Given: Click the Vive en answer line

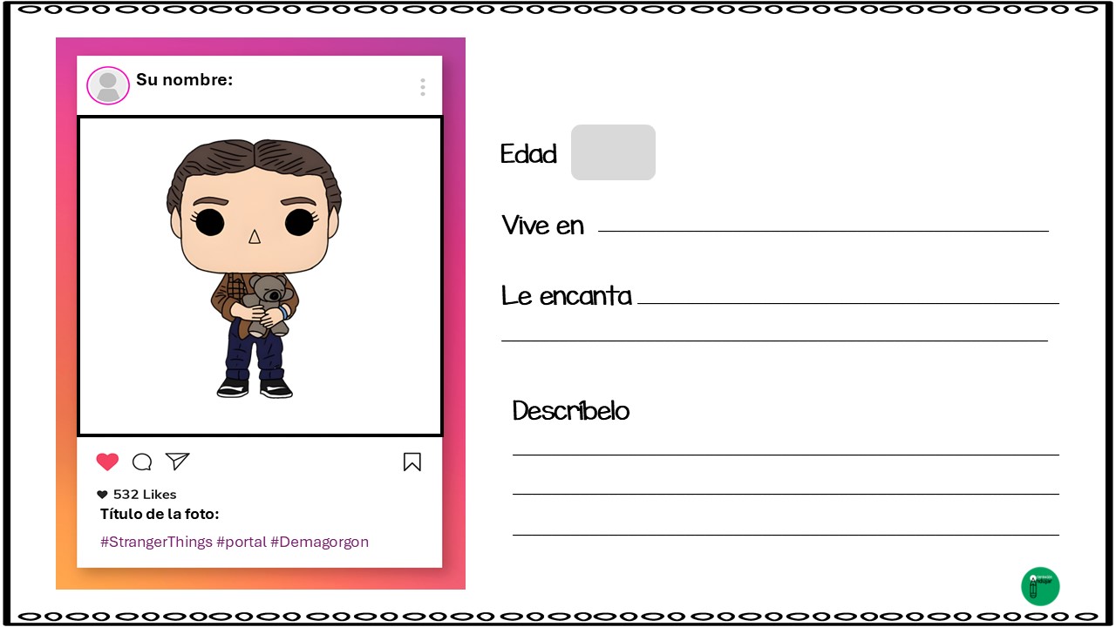Looking at the screenshot, I should click(x=823, y=231).
